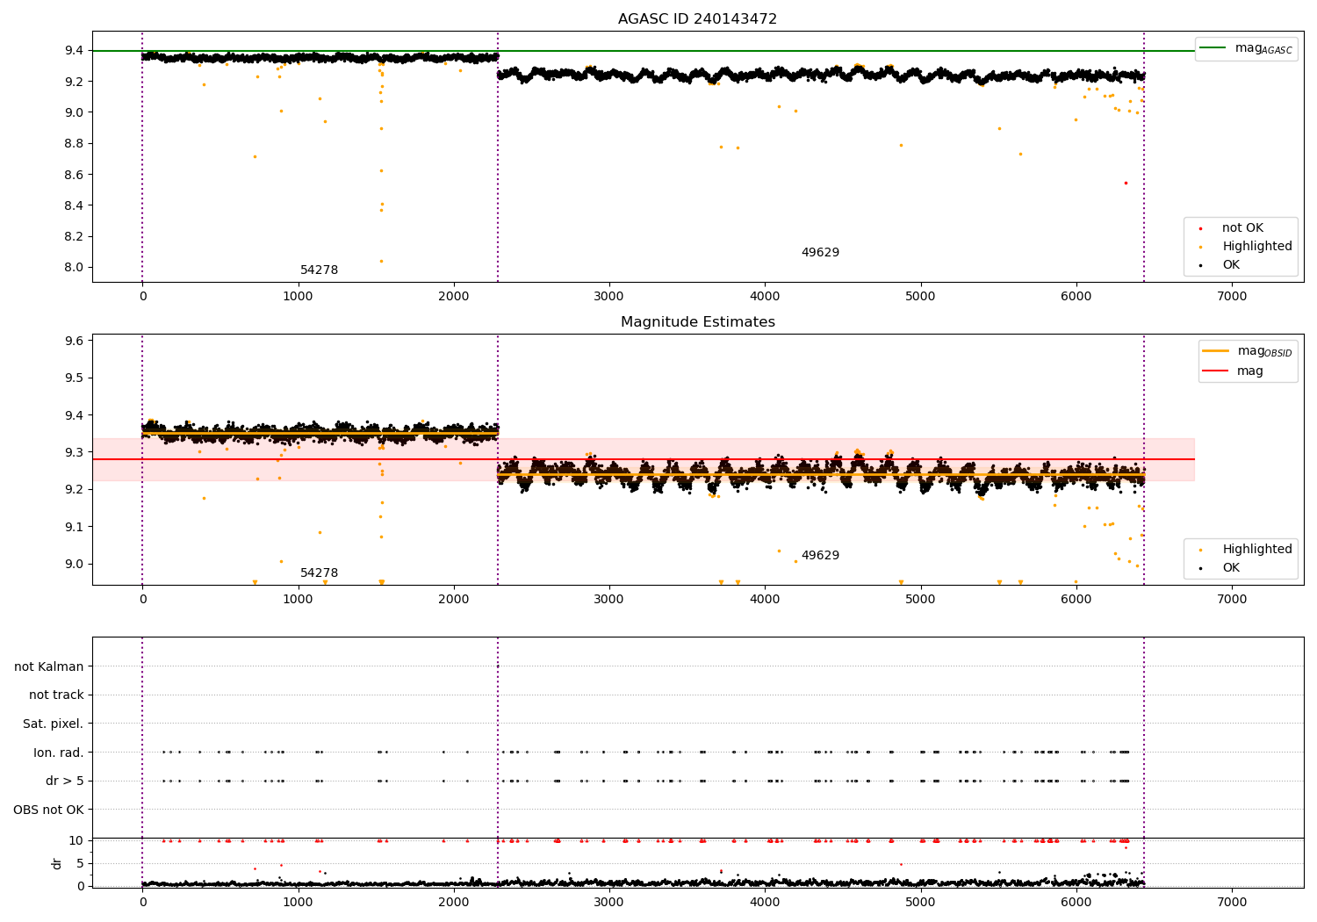1317x922 pixels.
Task: Click the 9.3 tick label in middle plot
Action: coord(74,452)
